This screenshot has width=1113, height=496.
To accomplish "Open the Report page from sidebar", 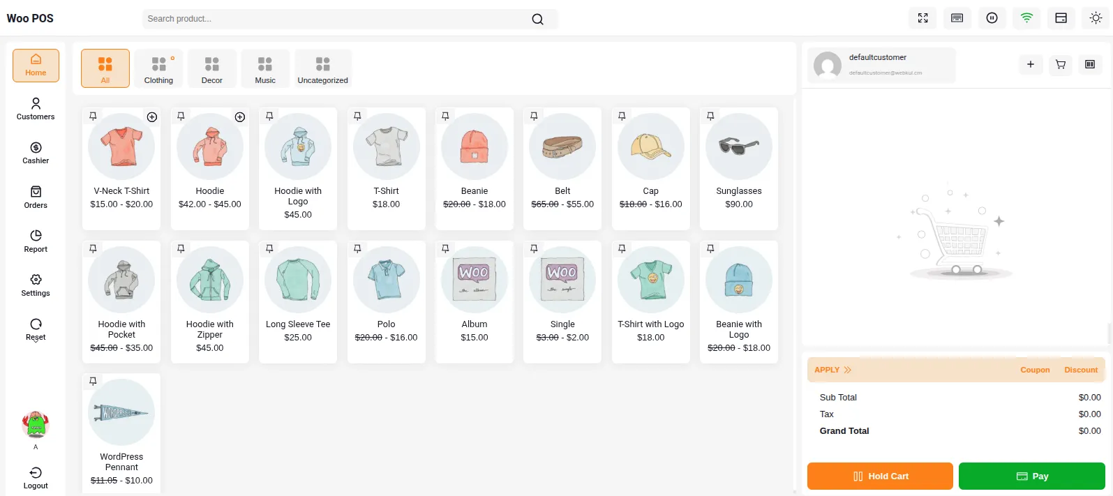I will [x=36, y=241].
